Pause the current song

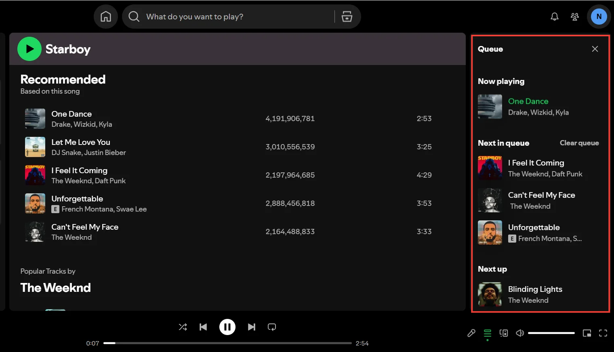tap(227, 327)
